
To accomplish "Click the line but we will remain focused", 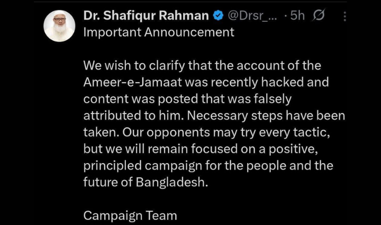I will coord(204,149).
